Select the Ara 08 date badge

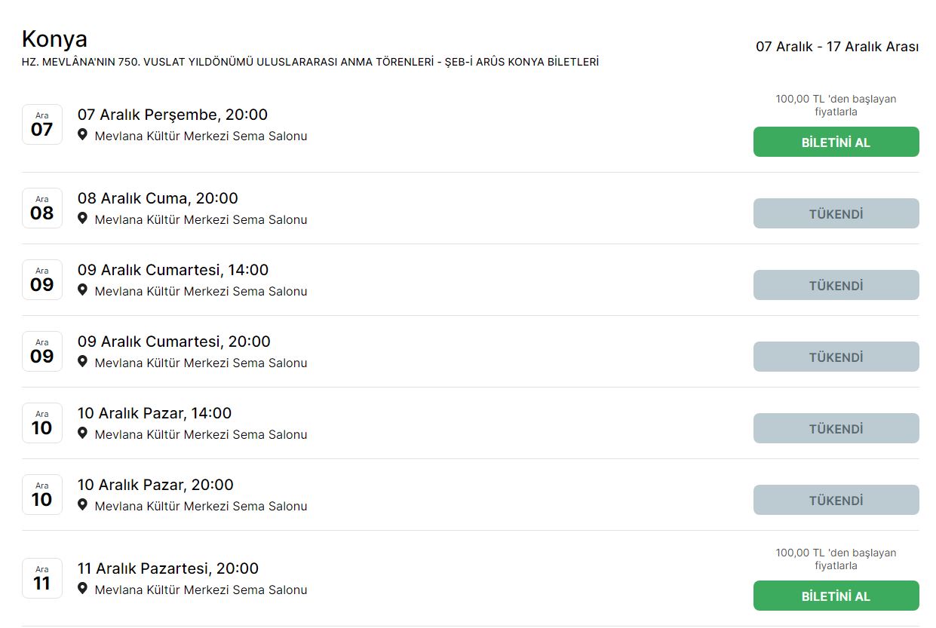pos(42,208)
